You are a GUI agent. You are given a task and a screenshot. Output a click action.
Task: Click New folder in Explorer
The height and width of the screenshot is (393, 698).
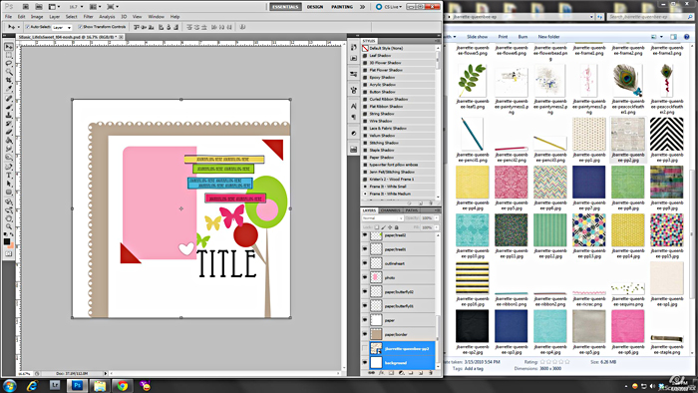click(548, 37)
